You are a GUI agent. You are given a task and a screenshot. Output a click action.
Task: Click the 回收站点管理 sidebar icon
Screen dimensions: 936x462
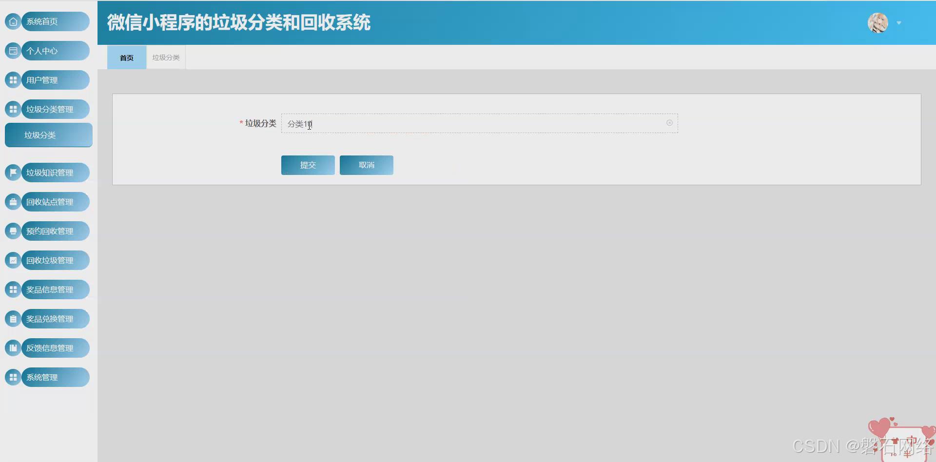click(13, 202)
